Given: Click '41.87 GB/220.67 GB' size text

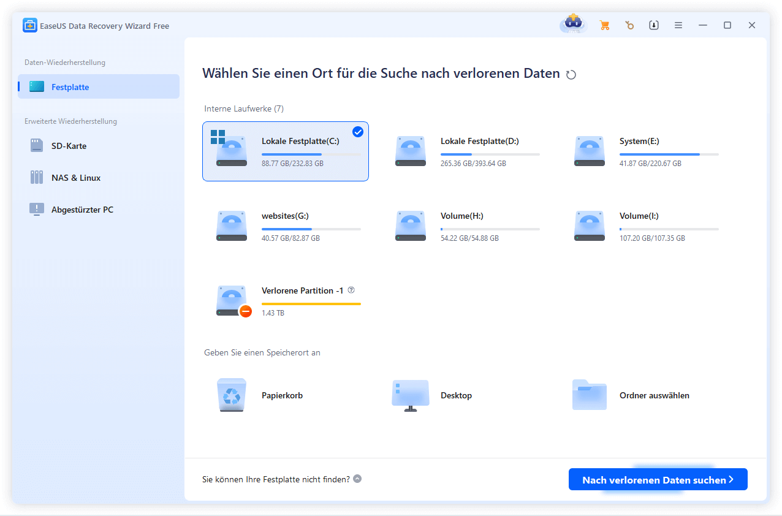Looking at the screenshot, I should click(x=650, y=164).
